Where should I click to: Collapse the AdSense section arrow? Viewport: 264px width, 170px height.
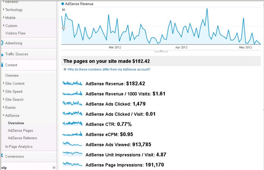pyautogui.click(x=3, y=115)
